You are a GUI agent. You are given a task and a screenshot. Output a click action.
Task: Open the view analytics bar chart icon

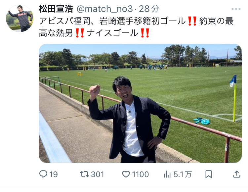click(x=167, y=174)
